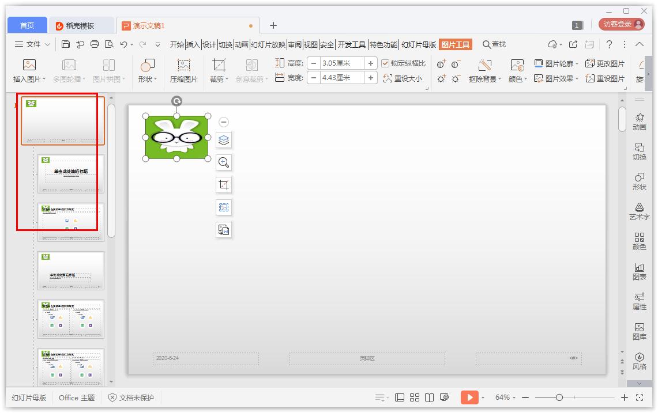Viewport: 658px width, 413px height.
Task: Open the Style (风格) sidebar panel
Action: click(639, 361)
